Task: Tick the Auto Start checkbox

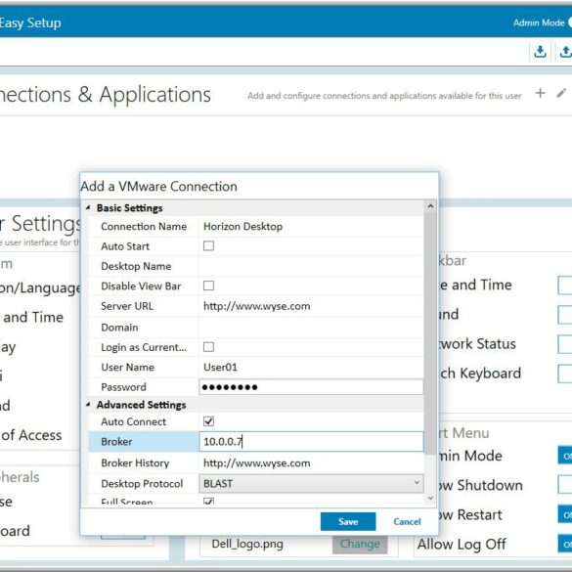Action: pos(208,245)
